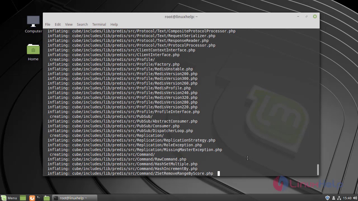
Task: Click the line ending in ResponseReader.php
Action: click(x=128, y=40)
